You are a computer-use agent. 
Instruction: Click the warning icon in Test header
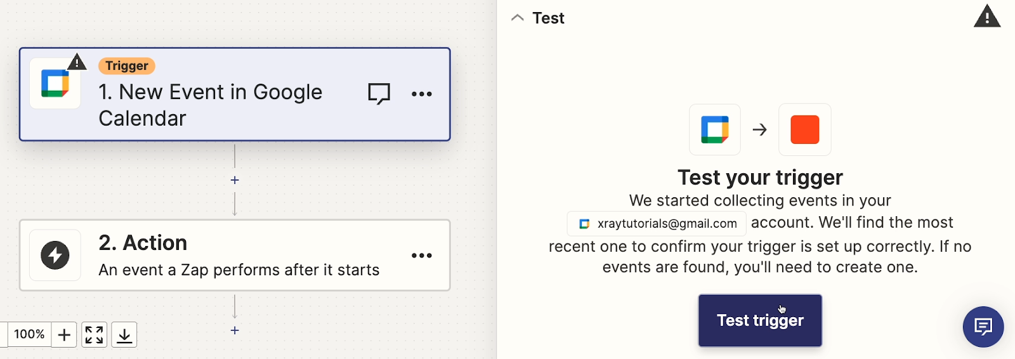(x=987, y=16)
